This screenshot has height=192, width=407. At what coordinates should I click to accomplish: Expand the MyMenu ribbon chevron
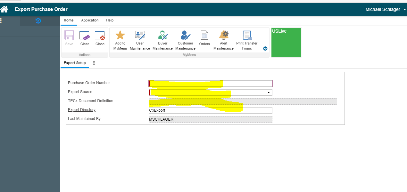click(x=265, y=49)
